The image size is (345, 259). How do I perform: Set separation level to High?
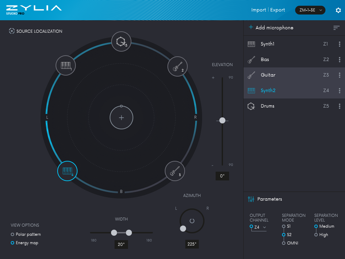click(x=316, y=235)
